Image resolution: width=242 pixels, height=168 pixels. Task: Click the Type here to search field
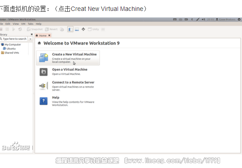point(14,39)
